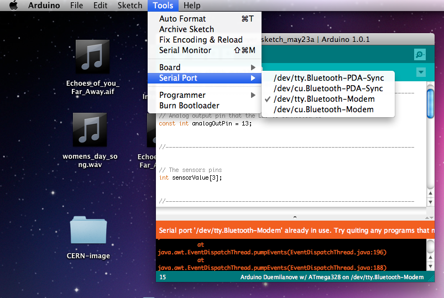Click the analogOutPin code line

point(205,123)
